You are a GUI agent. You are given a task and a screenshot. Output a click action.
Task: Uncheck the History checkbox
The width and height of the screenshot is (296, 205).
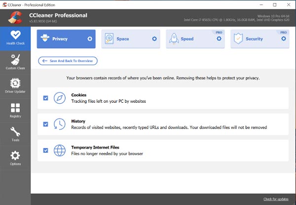coord(45,124)
